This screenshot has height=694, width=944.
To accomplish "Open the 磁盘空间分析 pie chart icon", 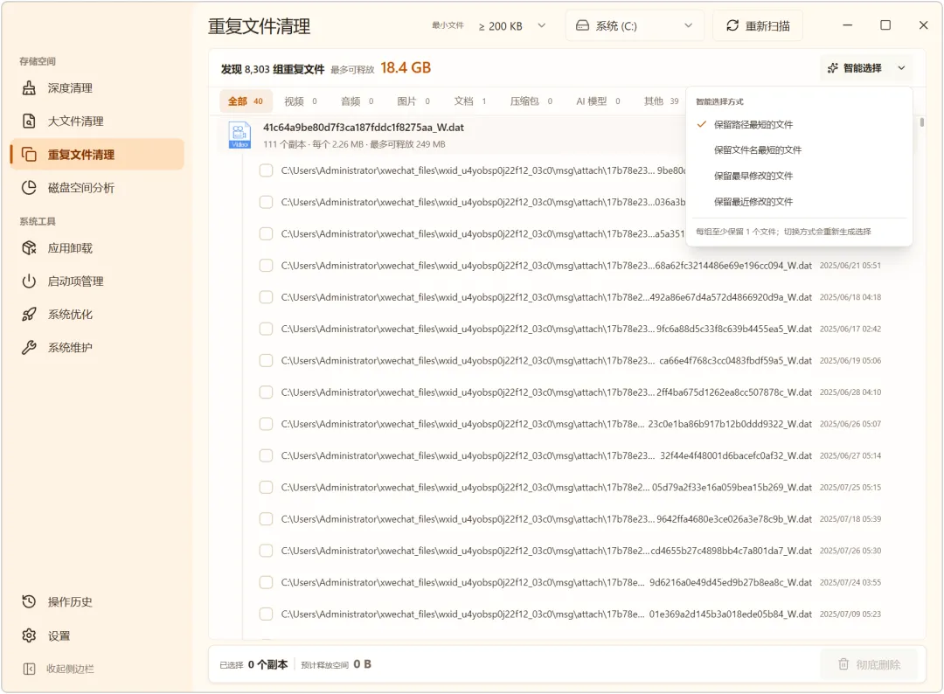I will click(29, 187).
